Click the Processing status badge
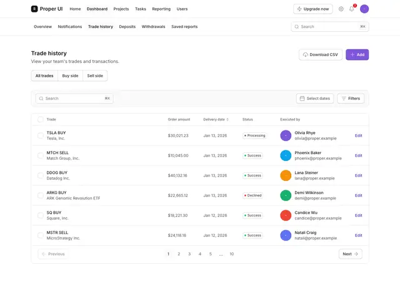Image resolution: width=400 pixels, height=290 pixels. pyautogui.click(x=254, y=136)
